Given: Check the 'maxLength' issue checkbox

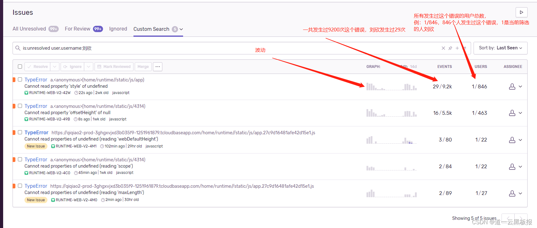Looking at the screenshot, I should tap(20, 186).
